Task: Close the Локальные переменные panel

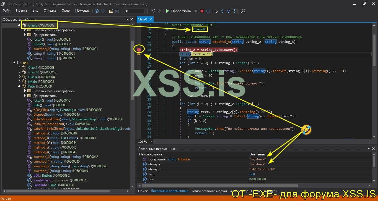Action: [373, 149]
